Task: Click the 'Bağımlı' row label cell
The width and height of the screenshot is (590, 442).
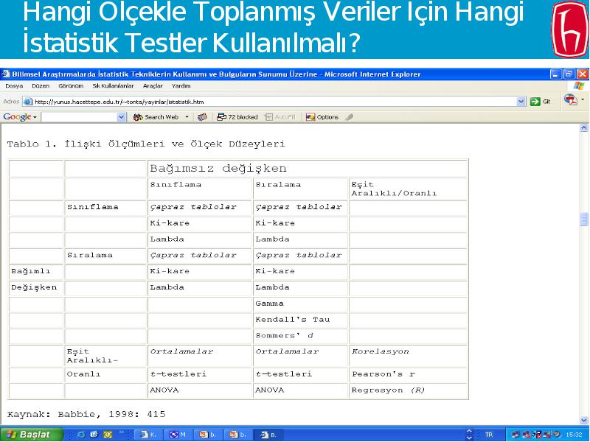Action: click(36, 272)
